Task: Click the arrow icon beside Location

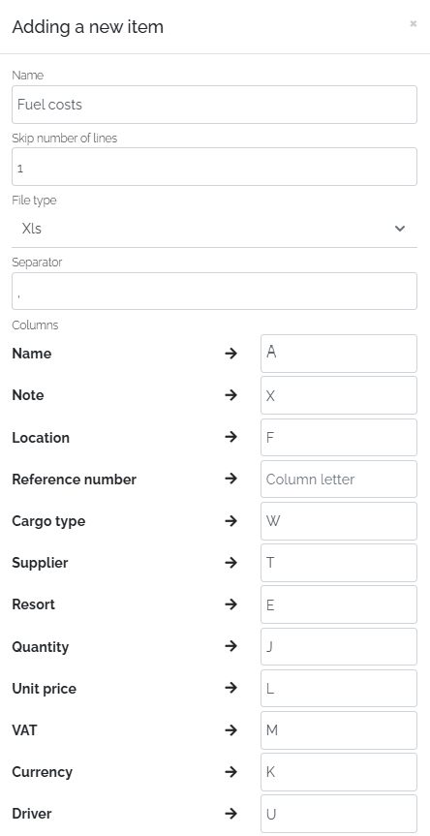Action: click(230, 437)
